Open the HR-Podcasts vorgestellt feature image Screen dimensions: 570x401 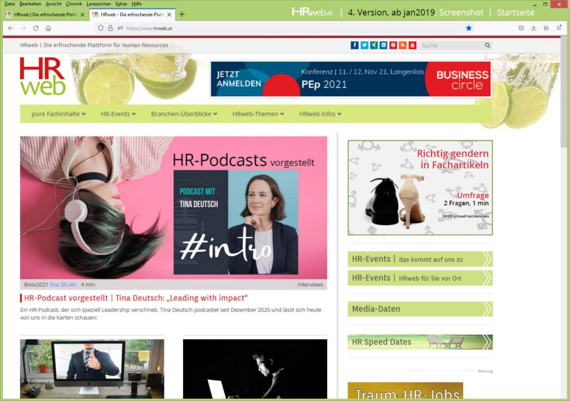[x=174, y=207]
